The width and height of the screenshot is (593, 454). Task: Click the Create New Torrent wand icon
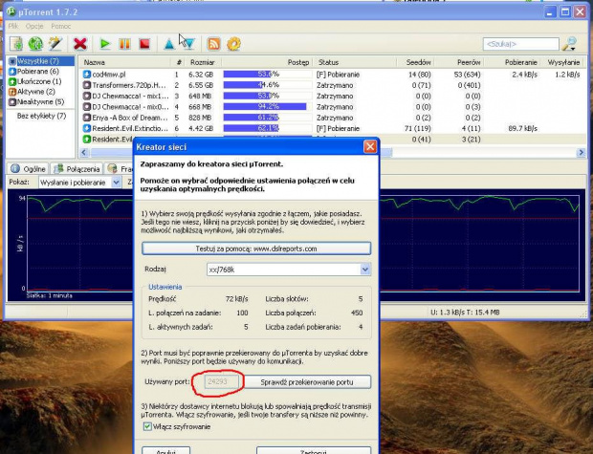(x=56, y=43)
